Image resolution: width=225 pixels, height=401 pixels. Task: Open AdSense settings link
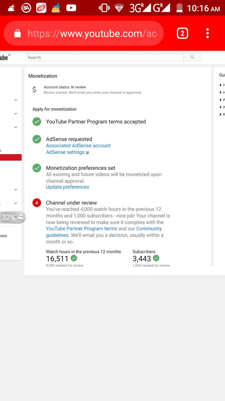pos(65,152)
